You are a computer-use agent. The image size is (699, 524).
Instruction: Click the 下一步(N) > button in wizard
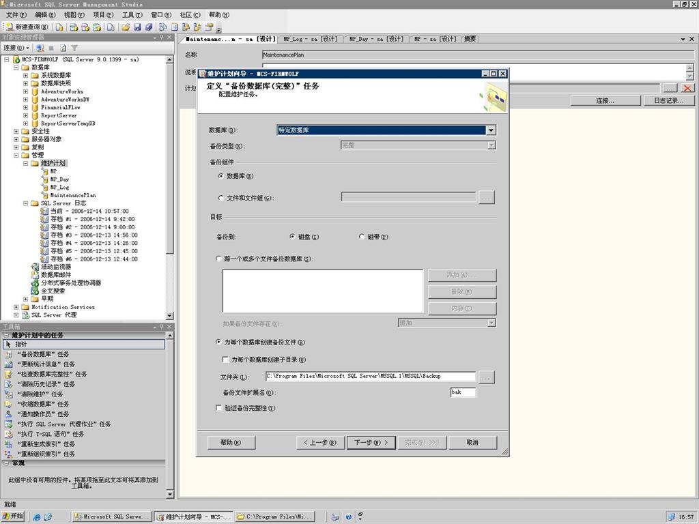click(371, 442)
